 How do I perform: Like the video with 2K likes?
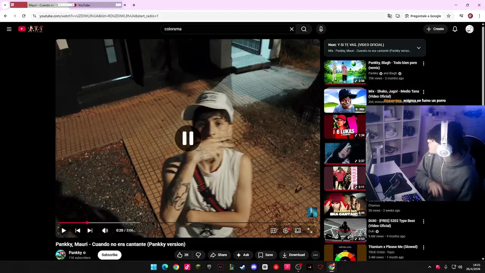(183, 255)
